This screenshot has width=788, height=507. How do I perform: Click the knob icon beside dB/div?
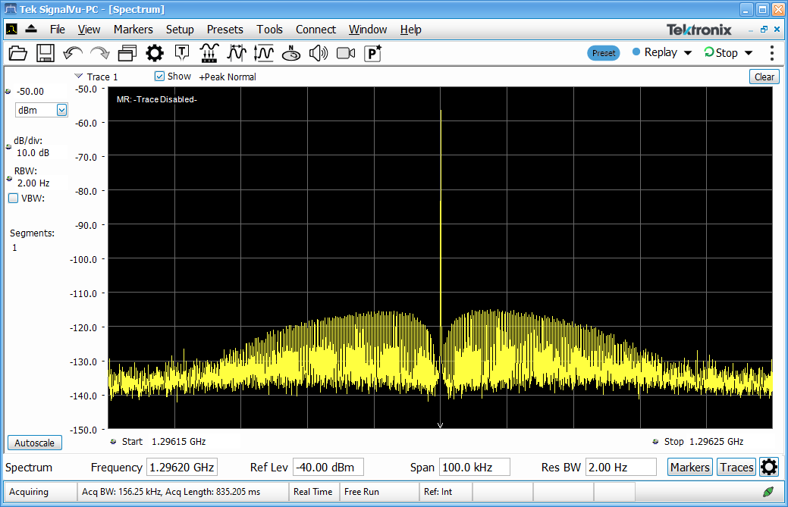[x=8, y=146]
